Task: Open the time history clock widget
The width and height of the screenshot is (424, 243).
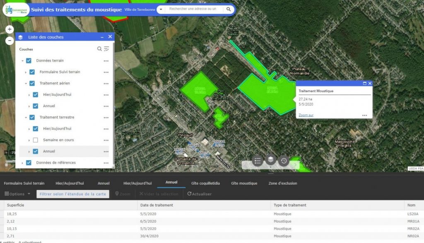Action: tap(284, 161)
